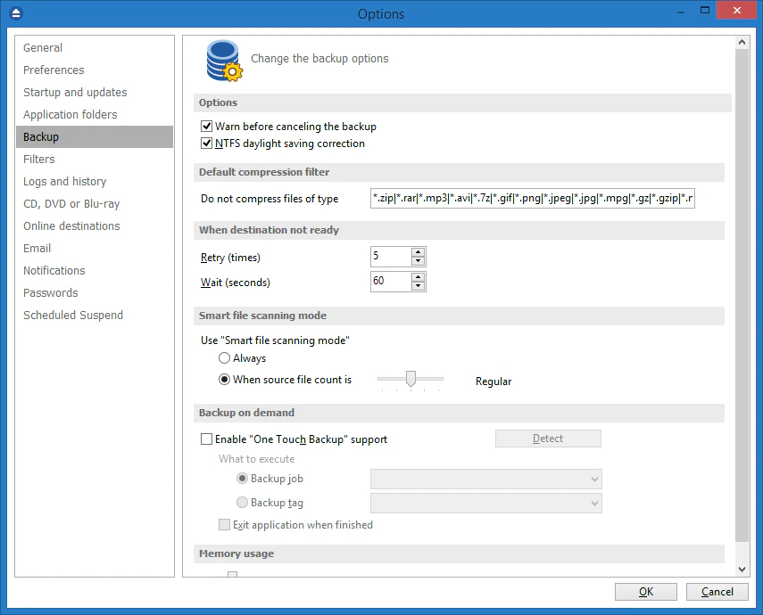Screen dimensions: 763x615
Task: Click the compression filter file types field
Action: tap(533, 198)
